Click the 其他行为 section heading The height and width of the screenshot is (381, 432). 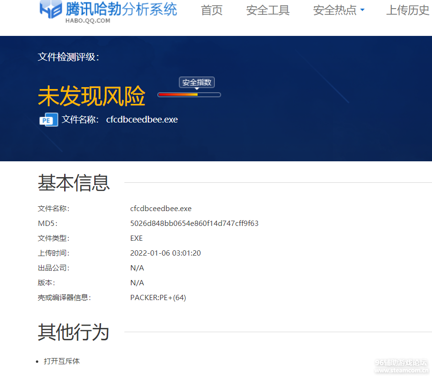[x=74, y=332]
